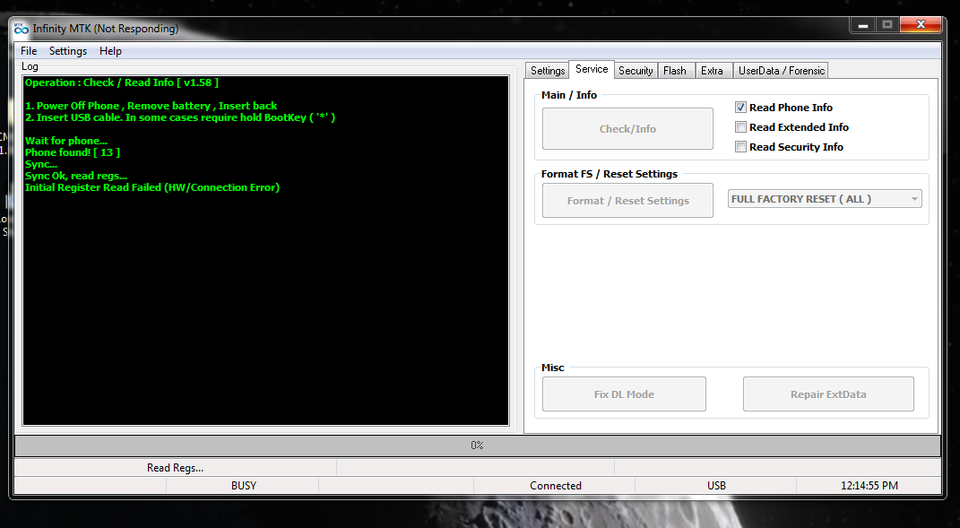
Task: Expand the FULL FACTORY RESET dropdown
Action: point(825,199)
